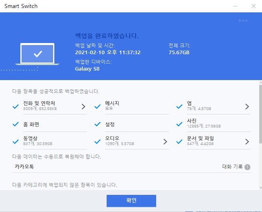
Task: Click the 동영상 item label
Action: pos(30,138)
